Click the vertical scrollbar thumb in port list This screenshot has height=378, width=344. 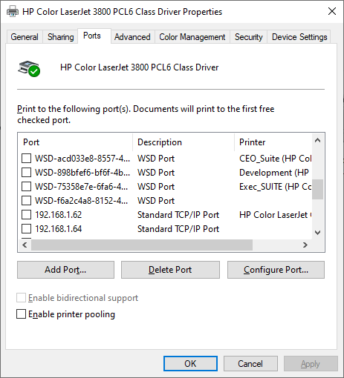point(318,189)
